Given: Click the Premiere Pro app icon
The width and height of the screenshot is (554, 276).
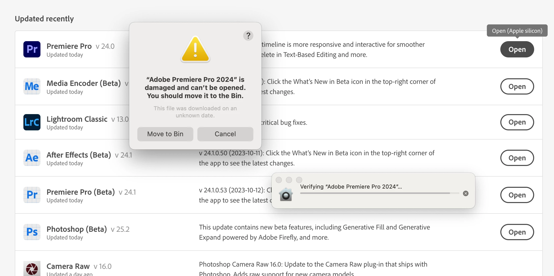Looking at the screenshot, I should click(x=32, y=49).
